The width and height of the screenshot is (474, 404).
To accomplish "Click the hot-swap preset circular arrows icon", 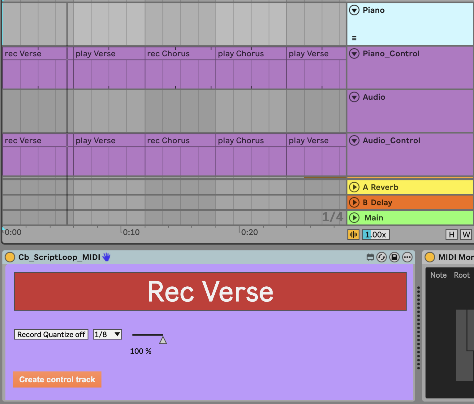I will point(381,257).
